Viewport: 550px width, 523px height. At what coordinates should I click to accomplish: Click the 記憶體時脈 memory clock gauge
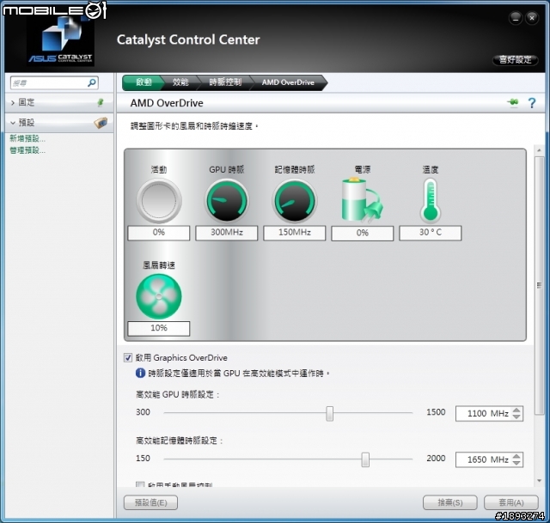294,200
